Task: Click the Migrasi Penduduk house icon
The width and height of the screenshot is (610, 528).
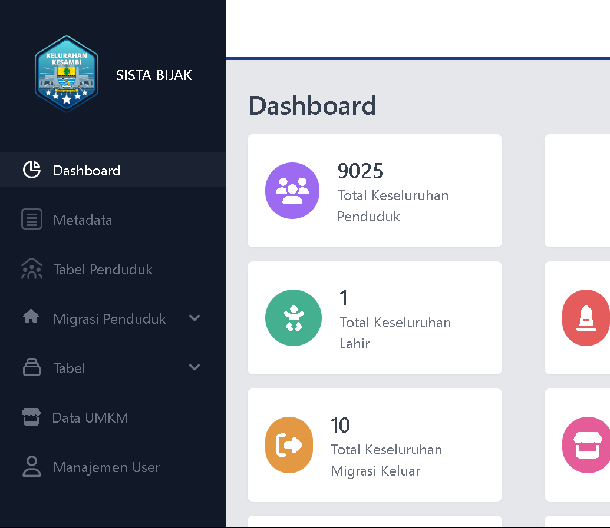Action: (x=31, y=318)
